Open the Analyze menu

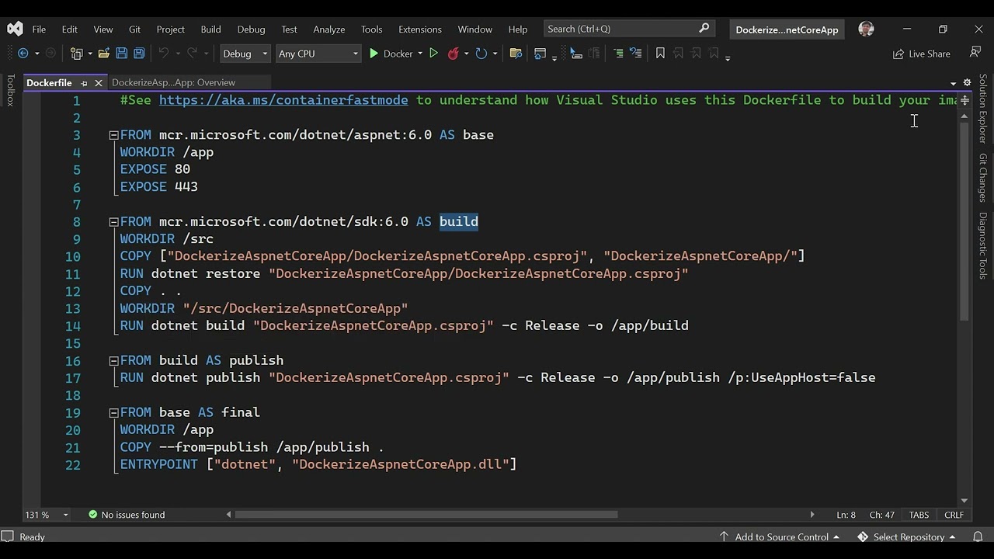click(328, 29)
